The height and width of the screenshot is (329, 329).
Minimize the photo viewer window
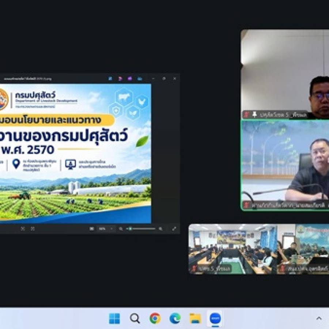154,79
